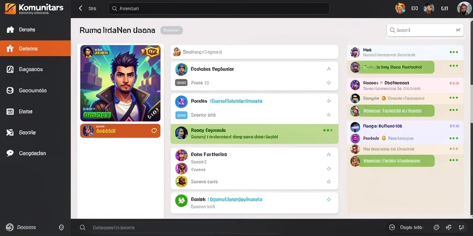473x236 pixels.
Task: Select the highlighted orange sidebar item
Action: 35,48
